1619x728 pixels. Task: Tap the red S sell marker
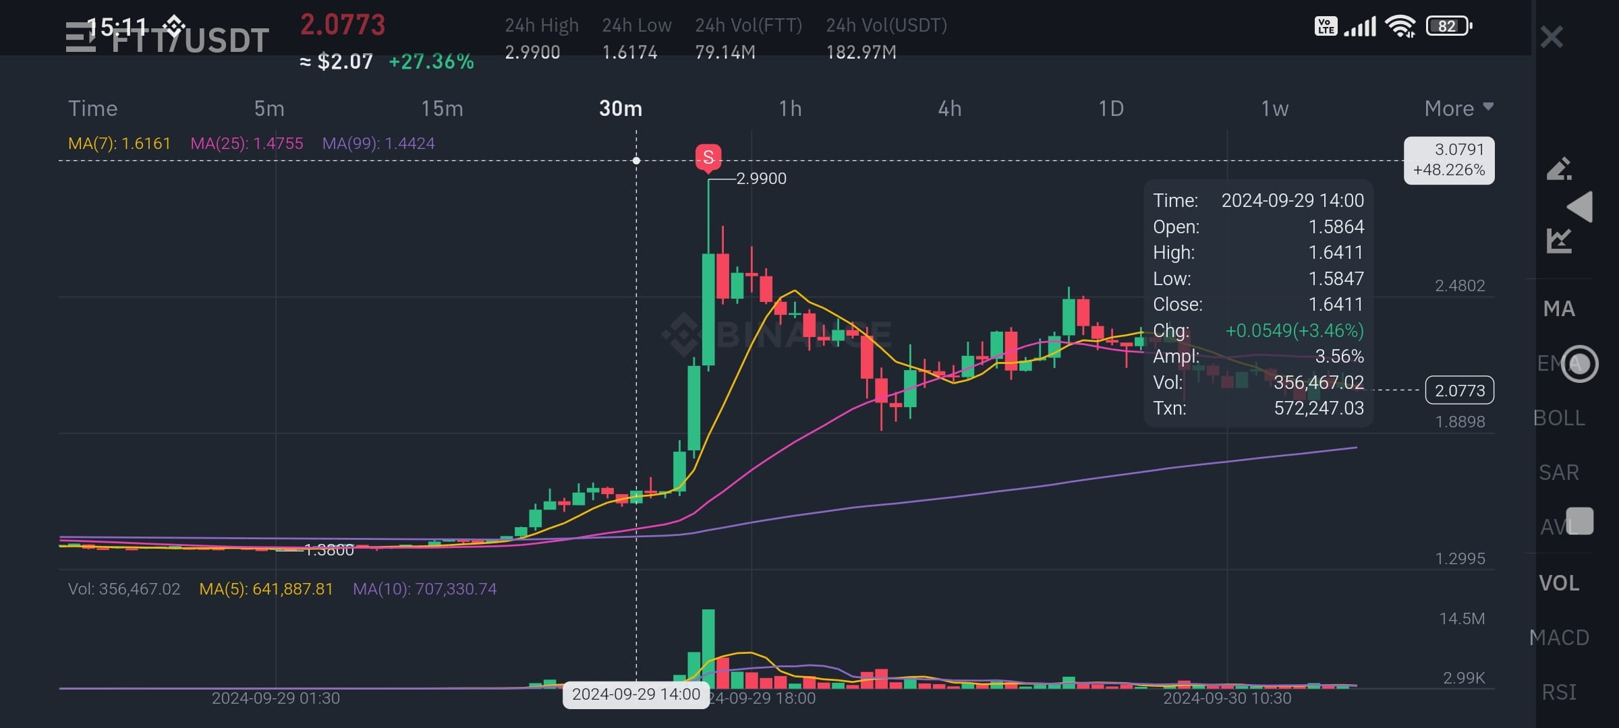708,158
